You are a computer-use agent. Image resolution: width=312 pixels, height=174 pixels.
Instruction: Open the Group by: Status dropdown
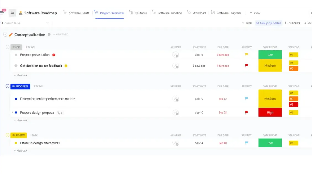(269, 23)
